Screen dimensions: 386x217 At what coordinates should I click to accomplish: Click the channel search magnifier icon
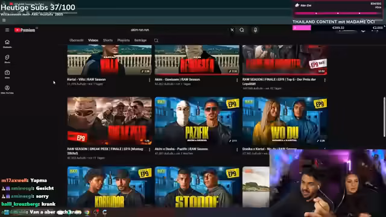click(x=156, y=40)
